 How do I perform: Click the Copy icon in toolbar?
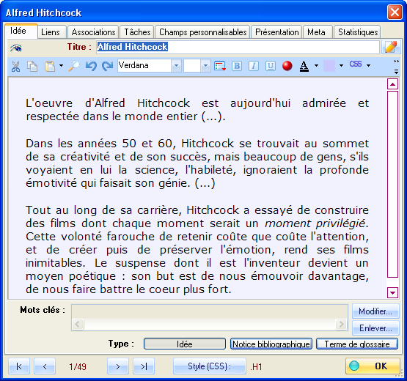(32, 67)
